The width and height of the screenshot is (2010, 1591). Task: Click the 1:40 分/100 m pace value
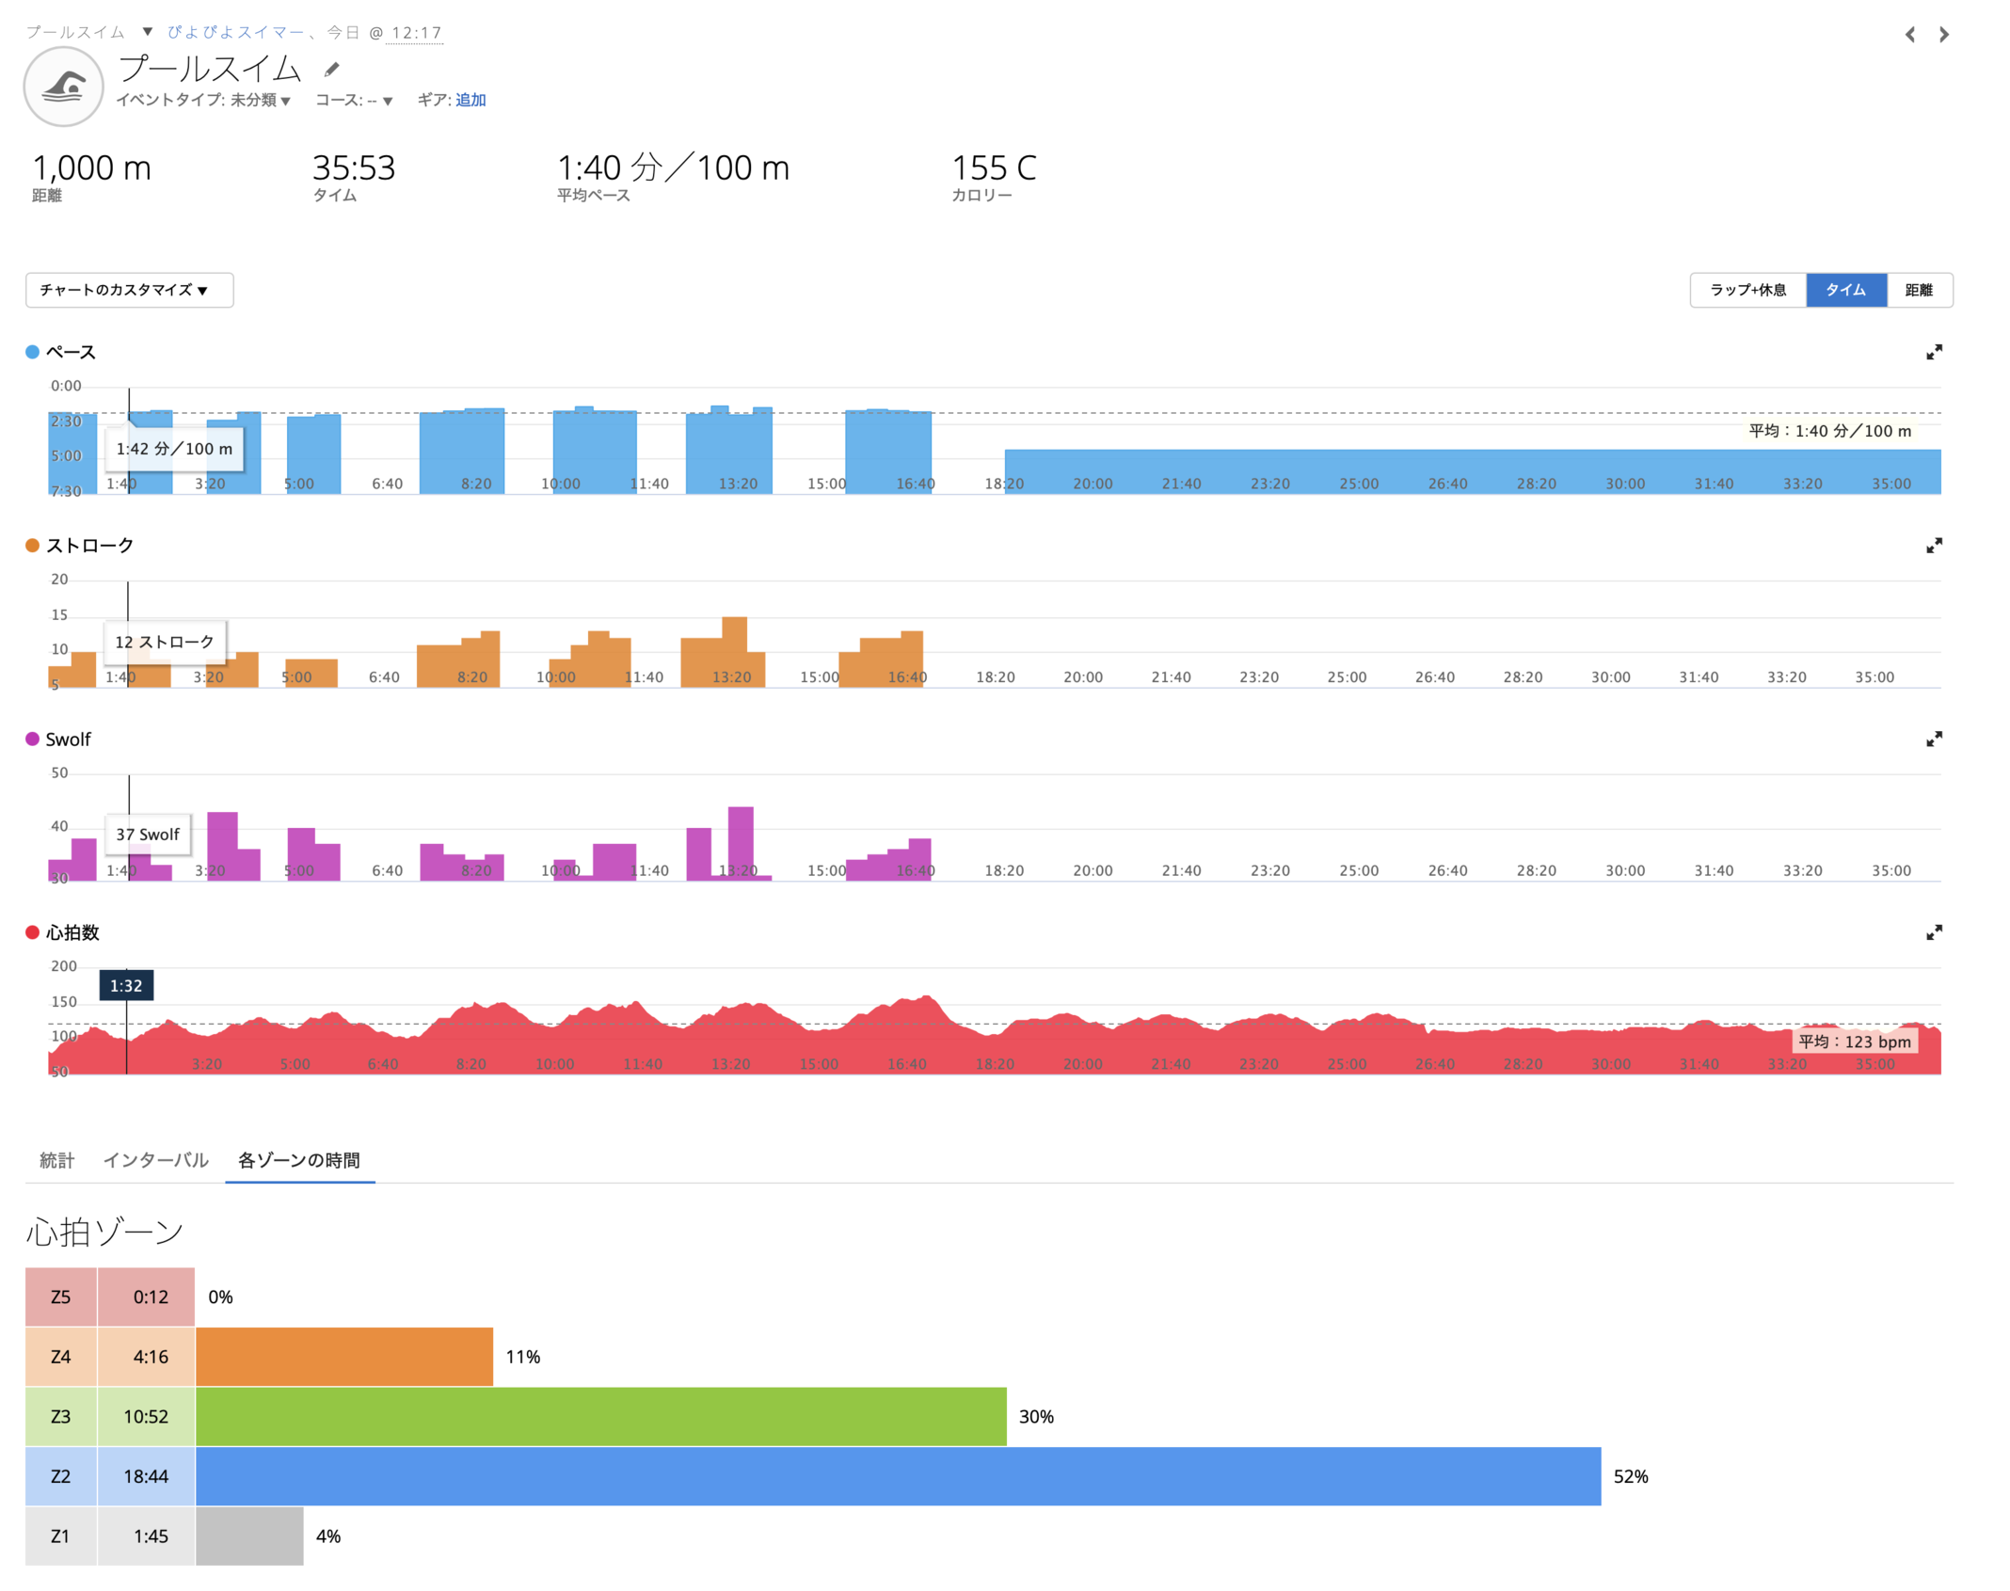tap(673, 167)
